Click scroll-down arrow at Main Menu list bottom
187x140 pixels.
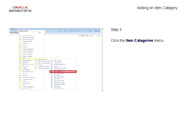(x=32, y=90)
